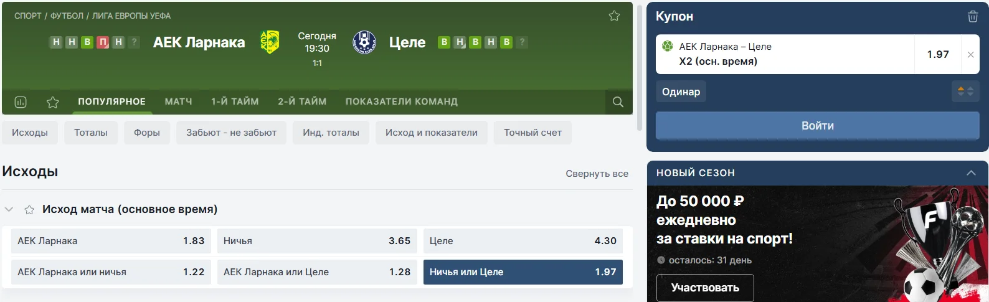
Task: Click АЕК Ларнака team logo
Action: [270, 42]
